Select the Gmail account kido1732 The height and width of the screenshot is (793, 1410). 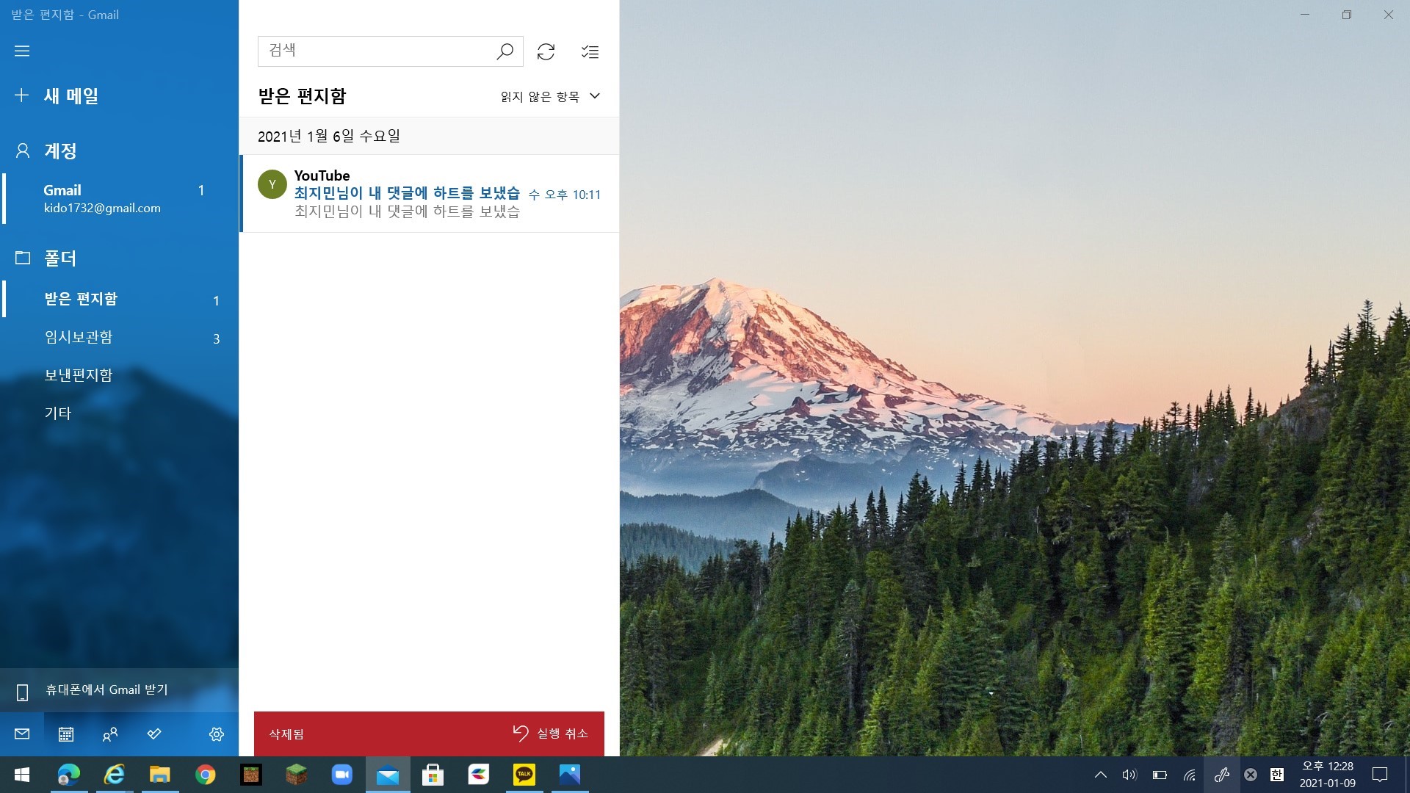[x=102, y=198]
